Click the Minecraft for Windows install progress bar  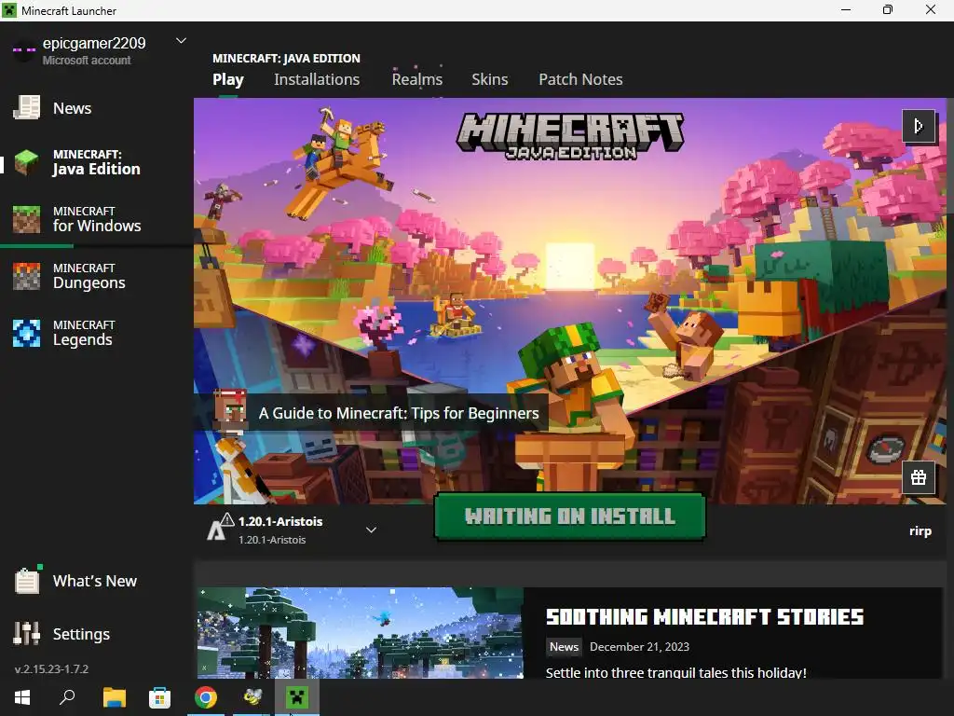click(96, 246)
